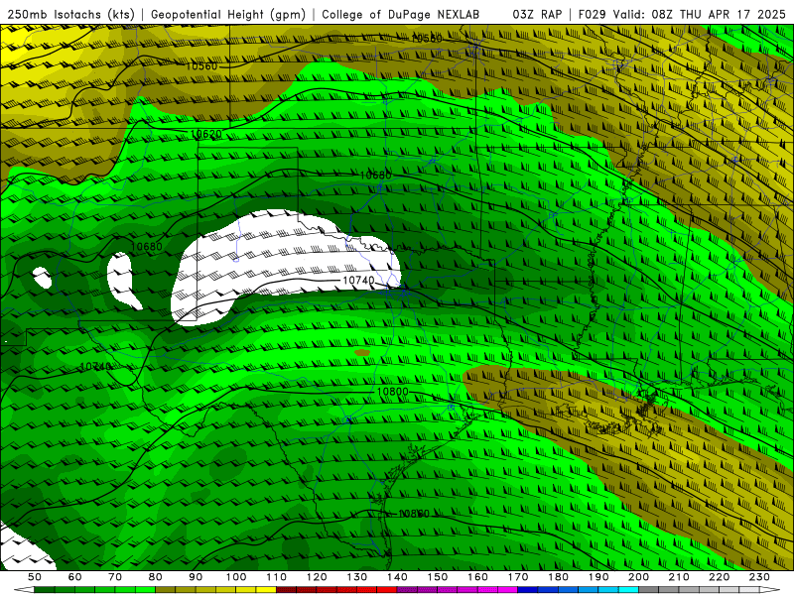The width and height of the screenshot is (794, 595).
Task: Click the 10860 height contour label
Action: pyautogui.click(x=414, y=514)
